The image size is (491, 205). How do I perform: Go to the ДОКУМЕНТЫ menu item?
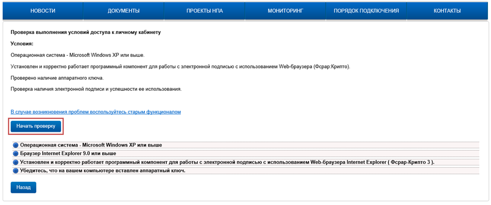[x=124, y=11]
